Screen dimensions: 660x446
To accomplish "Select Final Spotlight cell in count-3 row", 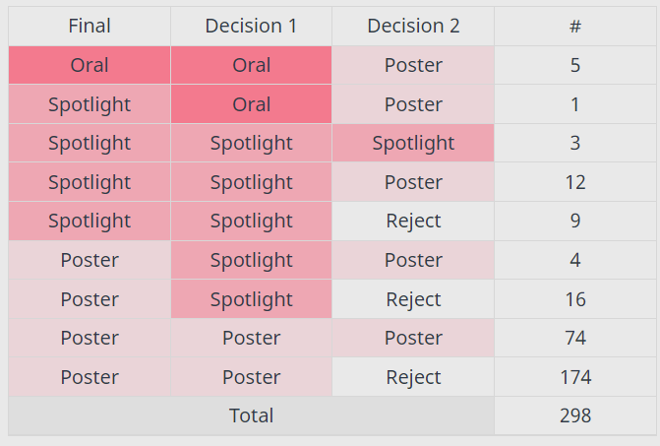I will tap(90, 144).
